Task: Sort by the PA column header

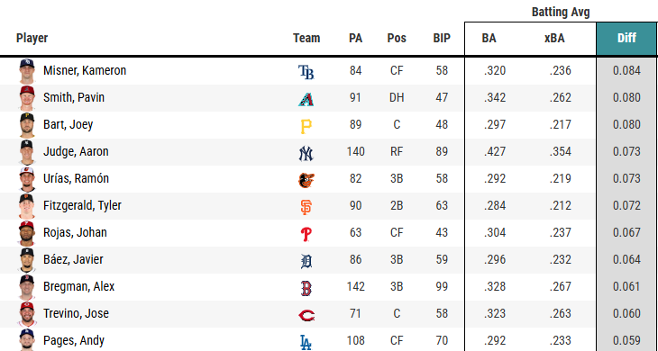Action: pos(355,39)
